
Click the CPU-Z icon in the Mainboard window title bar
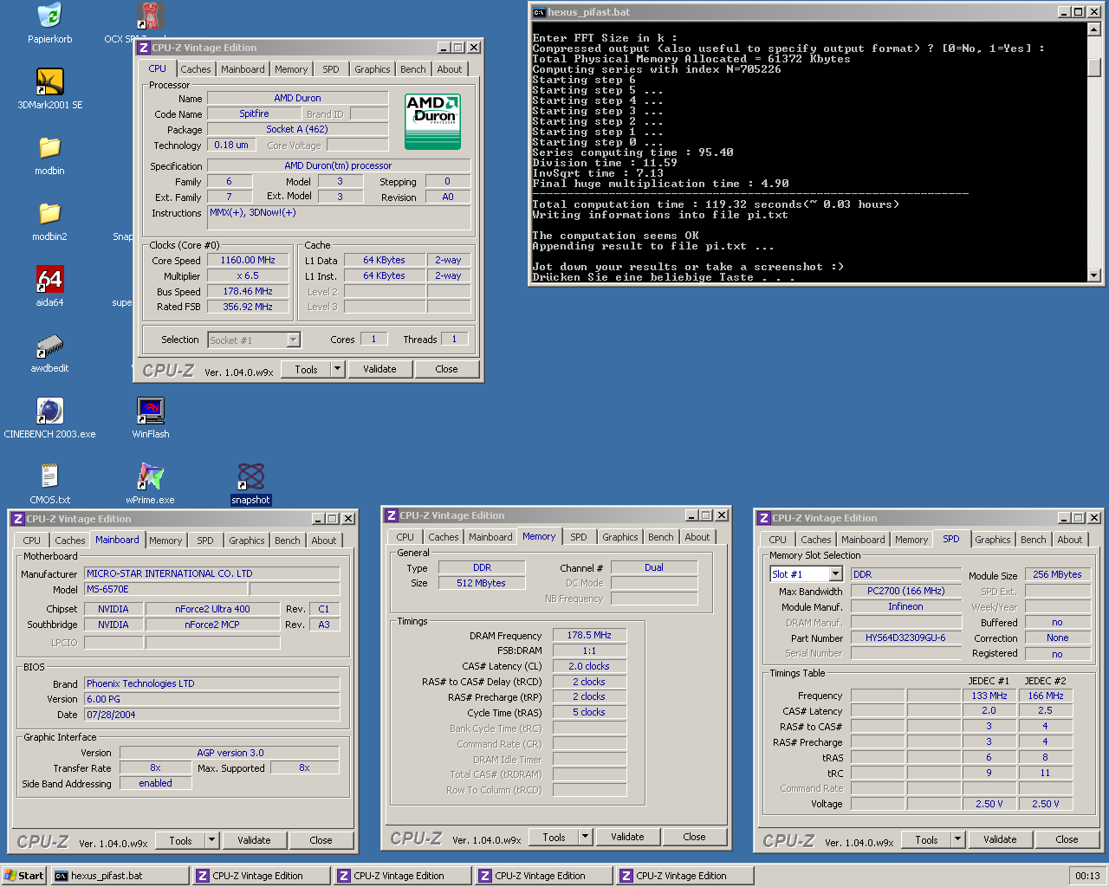(x=17, y=519)
